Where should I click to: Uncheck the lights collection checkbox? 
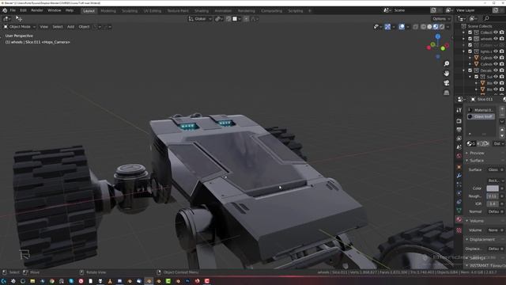coord(470,51)
